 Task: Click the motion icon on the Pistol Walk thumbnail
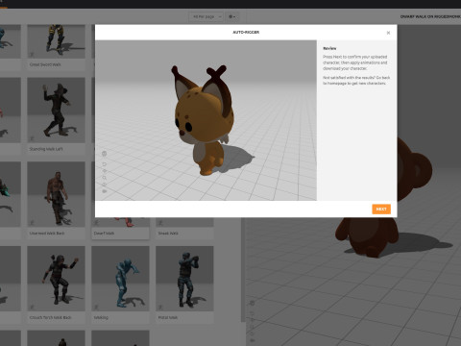[x=160, y=307]
